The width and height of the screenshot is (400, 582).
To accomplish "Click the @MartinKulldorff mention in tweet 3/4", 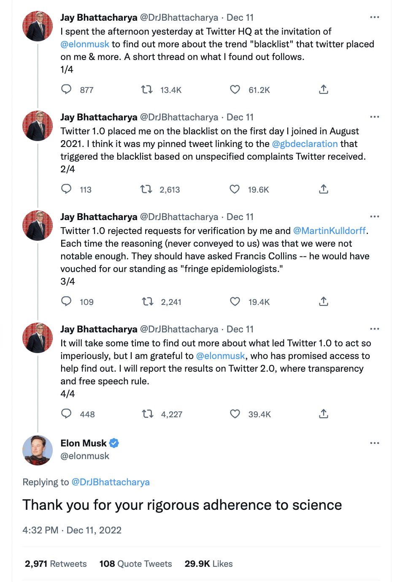I will (328, 231).
